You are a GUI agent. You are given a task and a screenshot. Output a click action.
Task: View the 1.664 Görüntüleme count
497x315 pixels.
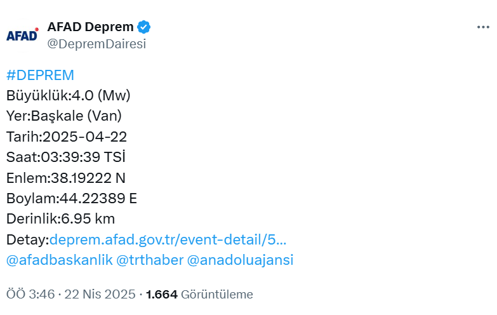pos(199,295)
